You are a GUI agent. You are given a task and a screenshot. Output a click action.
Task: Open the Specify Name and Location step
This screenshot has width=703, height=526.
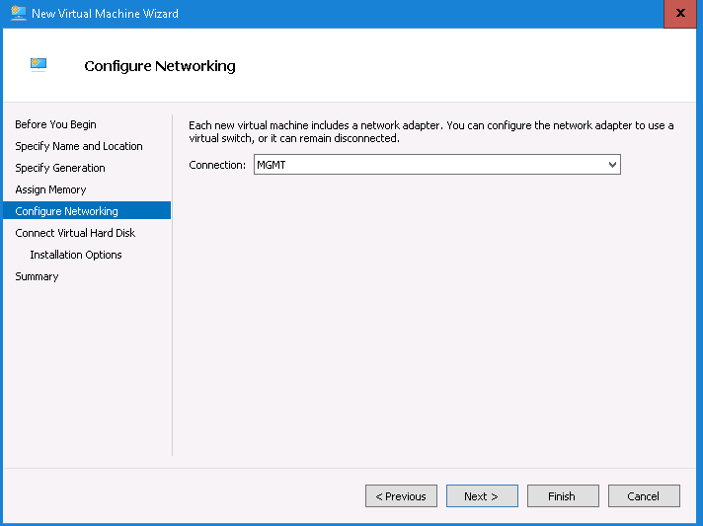[x=78, y=146]
